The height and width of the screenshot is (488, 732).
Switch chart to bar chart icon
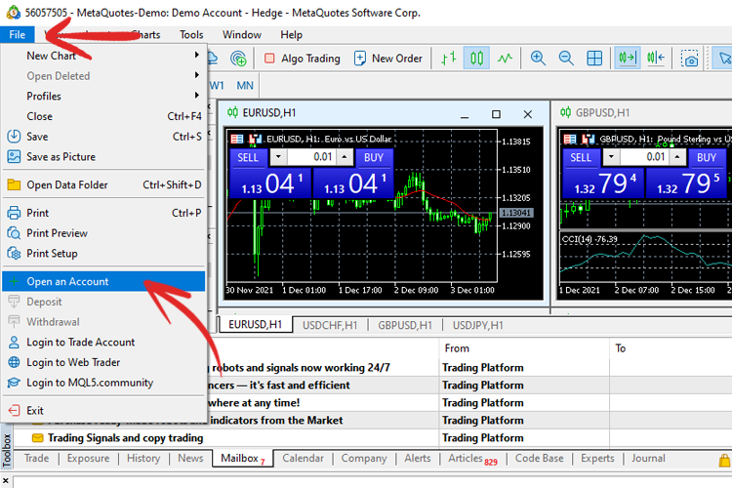pyautogui.click(x=449, y=59)
